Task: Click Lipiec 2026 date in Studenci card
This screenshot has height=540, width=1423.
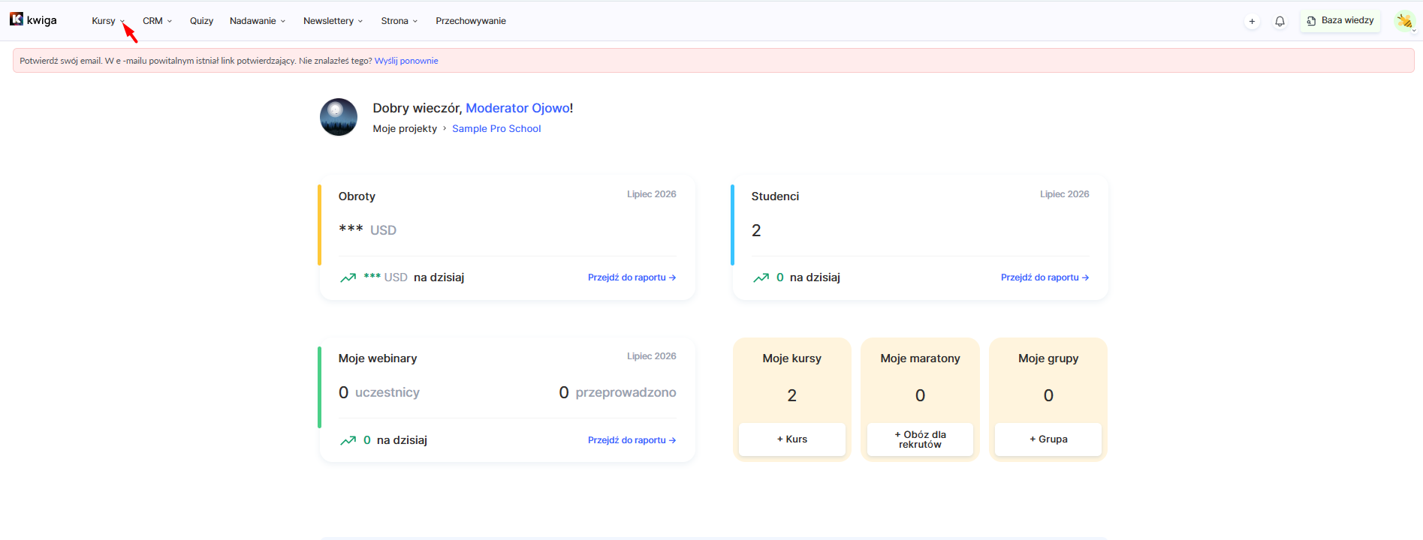Action: click(x=1065, y=194)
